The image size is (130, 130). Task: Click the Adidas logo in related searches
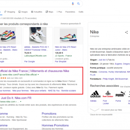[95, 94]
